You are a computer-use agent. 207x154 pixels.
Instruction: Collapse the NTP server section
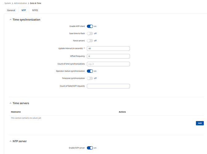(x=10, y=141)
